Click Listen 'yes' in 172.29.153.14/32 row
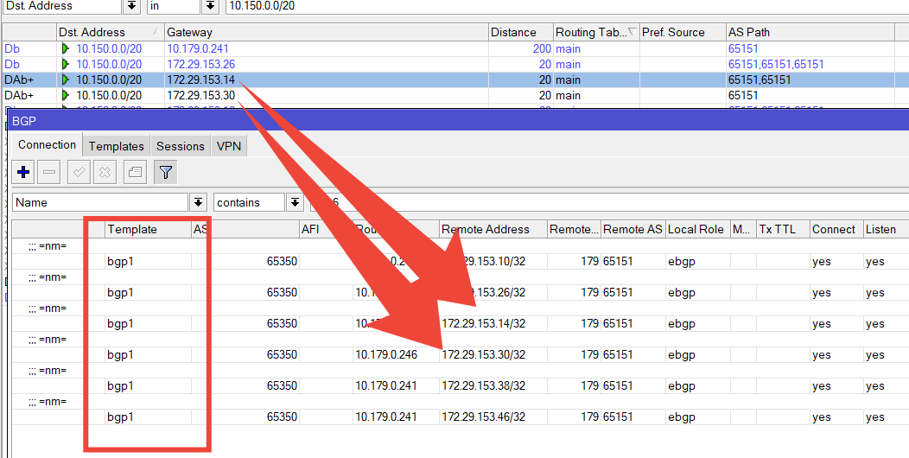Screen dimensions: 909x458 pyautogui.click(x=874, y=323)
